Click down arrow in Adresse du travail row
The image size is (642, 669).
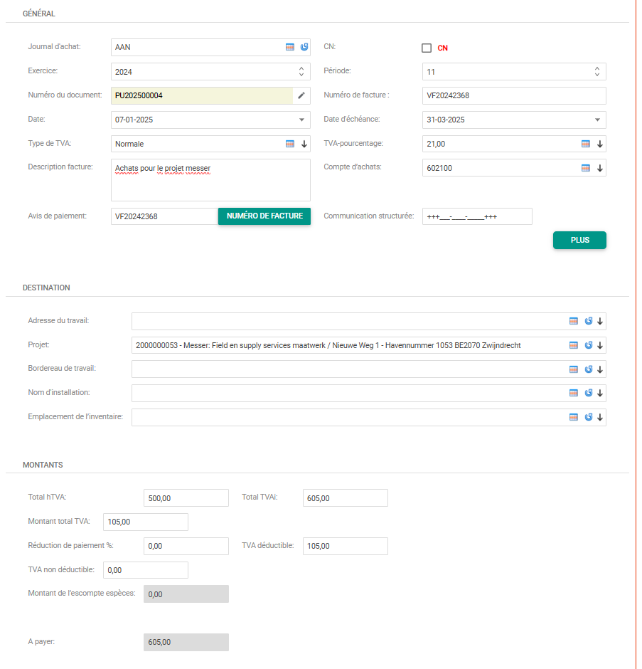click(x=600, y=321)
